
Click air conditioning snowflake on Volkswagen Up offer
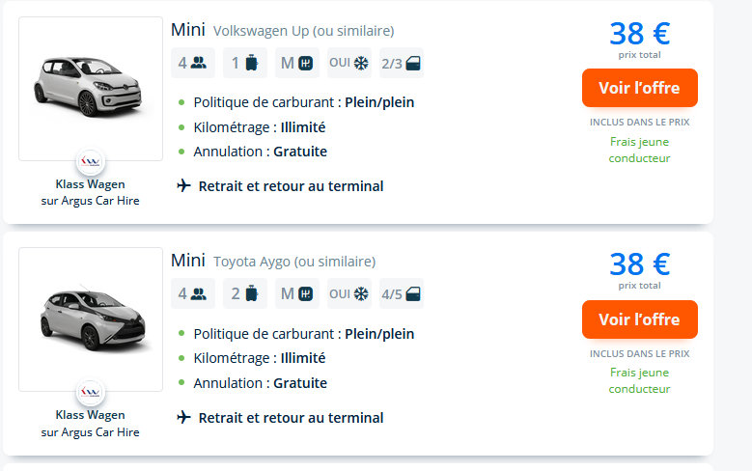tap(361, 63)
